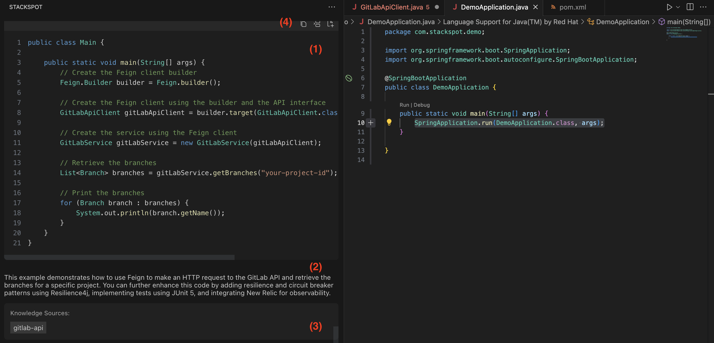Viewport: 714px width, 343px height.
Task: Click the Debug CodeLens link
Action: (x=422, y=105)
